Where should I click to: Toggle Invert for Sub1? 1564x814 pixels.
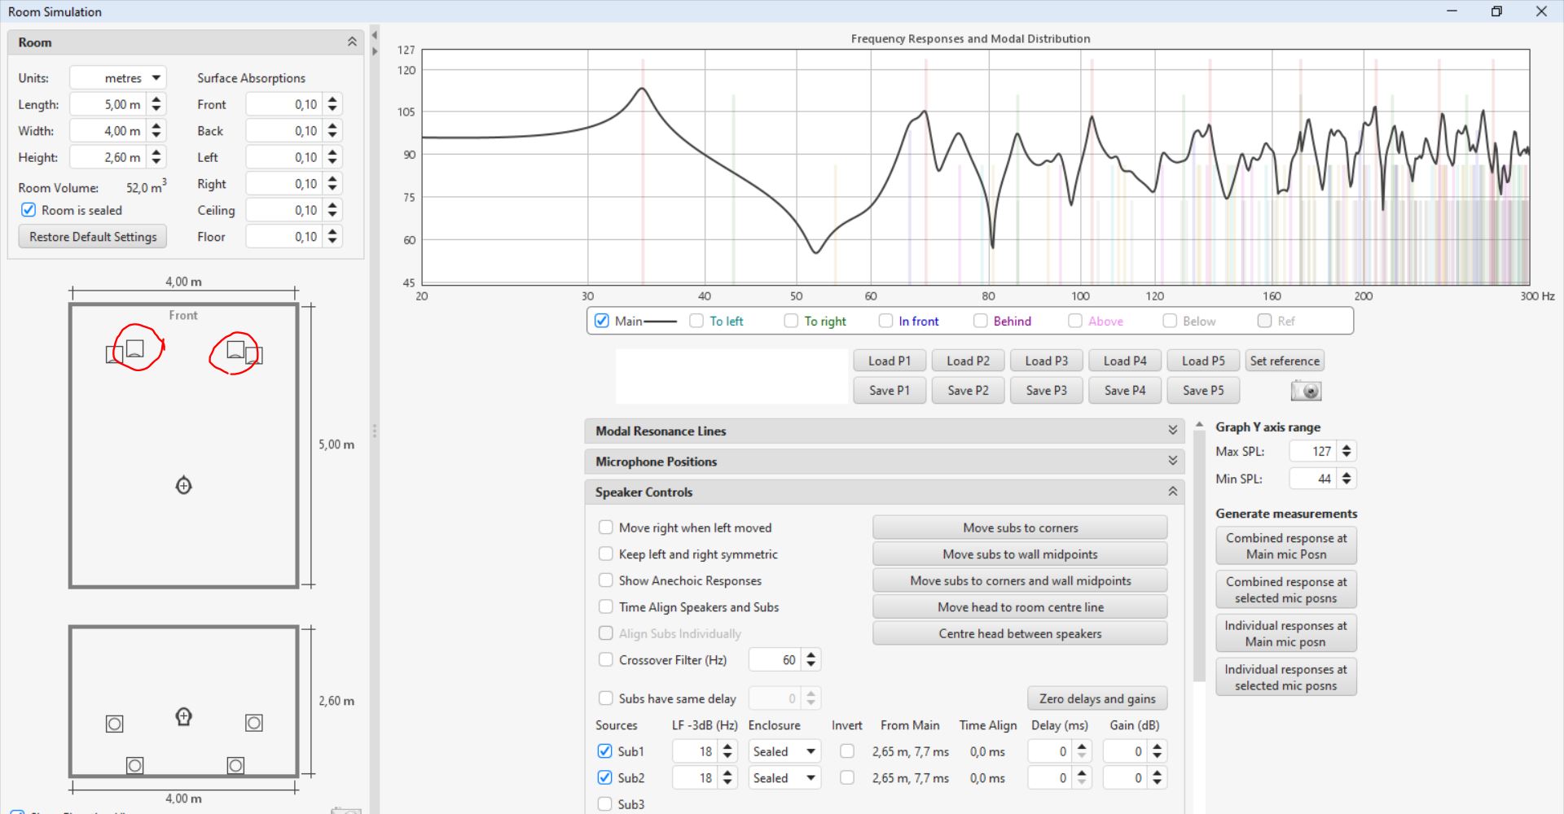coord(847,751)
